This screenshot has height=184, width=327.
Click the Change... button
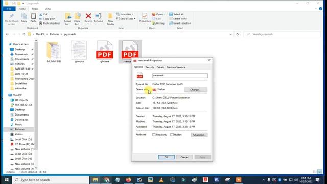(x=195, y=90)
